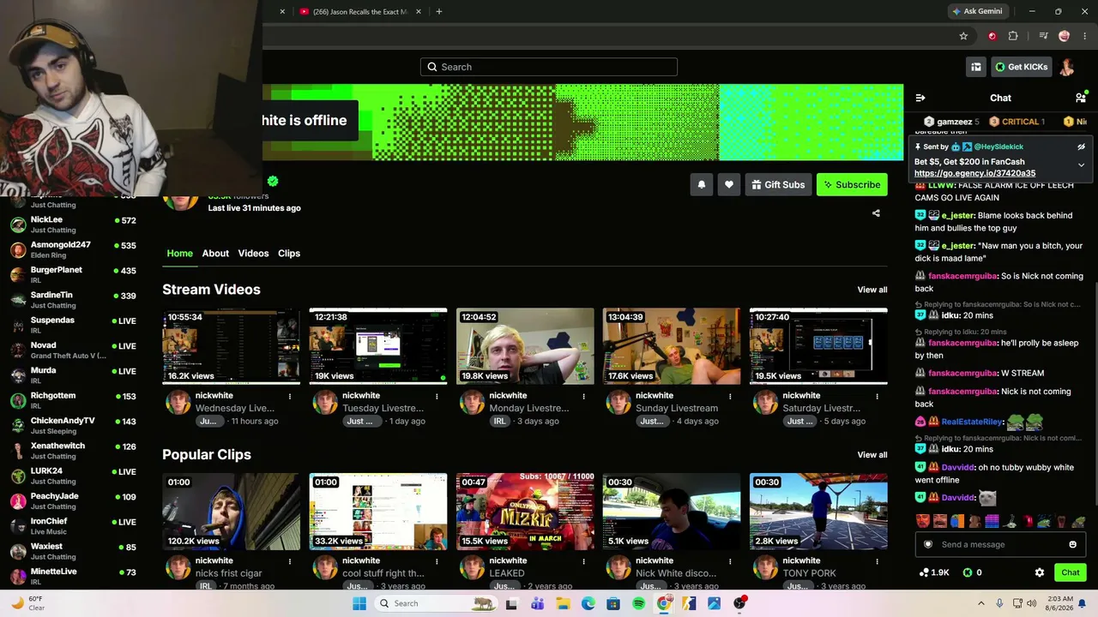This screenshot has height=617, width=1098.
Task: Open the chat users list icon
Action: (1081, 98)
